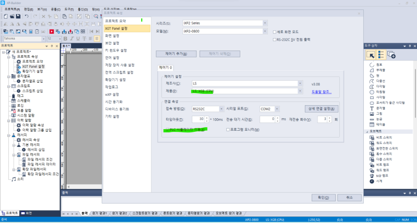Click the add-library icon in toolbox

391,55
